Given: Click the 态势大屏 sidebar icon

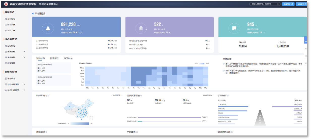Looking at the screenshot, I should (6, 30).
